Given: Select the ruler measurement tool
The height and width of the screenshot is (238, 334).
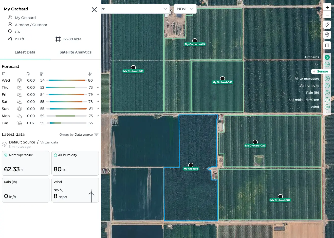Looking at the screenshot, I should pyautogui.click(x=327, y=25).
